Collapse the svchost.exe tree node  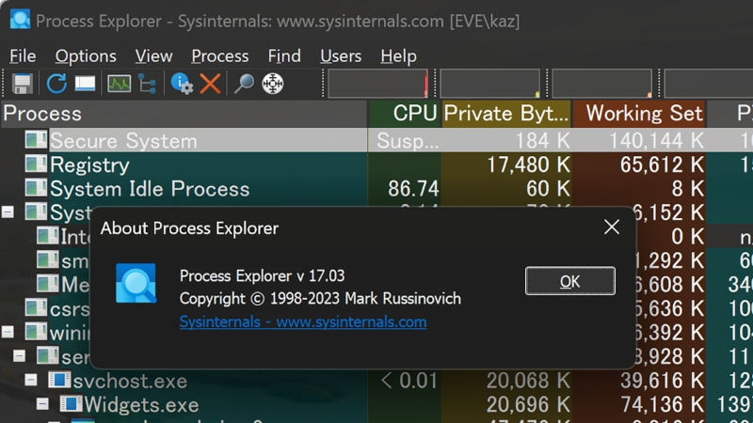[x=31, y=380]
